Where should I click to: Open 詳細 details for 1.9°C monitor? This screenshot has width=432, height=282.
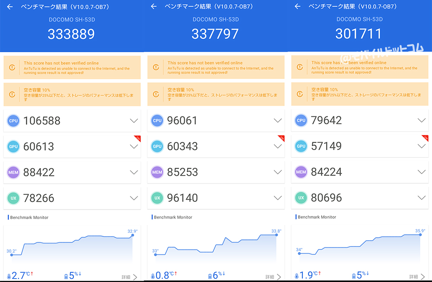click(417, 276)
